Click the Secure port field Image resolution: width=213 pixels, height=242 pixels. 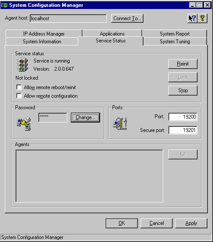pyautogui.click(x=183, y=130)
